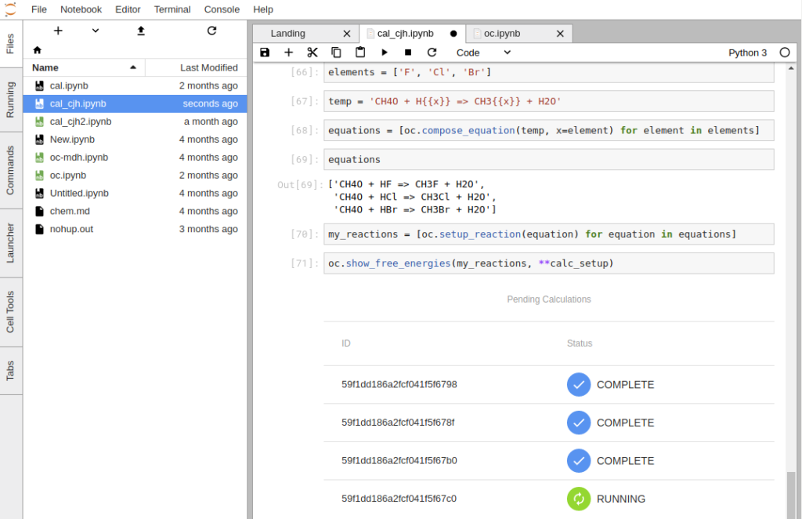Run the selected cell with the play button
Image resolution: width=802 pixels, height=519 pixels.
385,53
